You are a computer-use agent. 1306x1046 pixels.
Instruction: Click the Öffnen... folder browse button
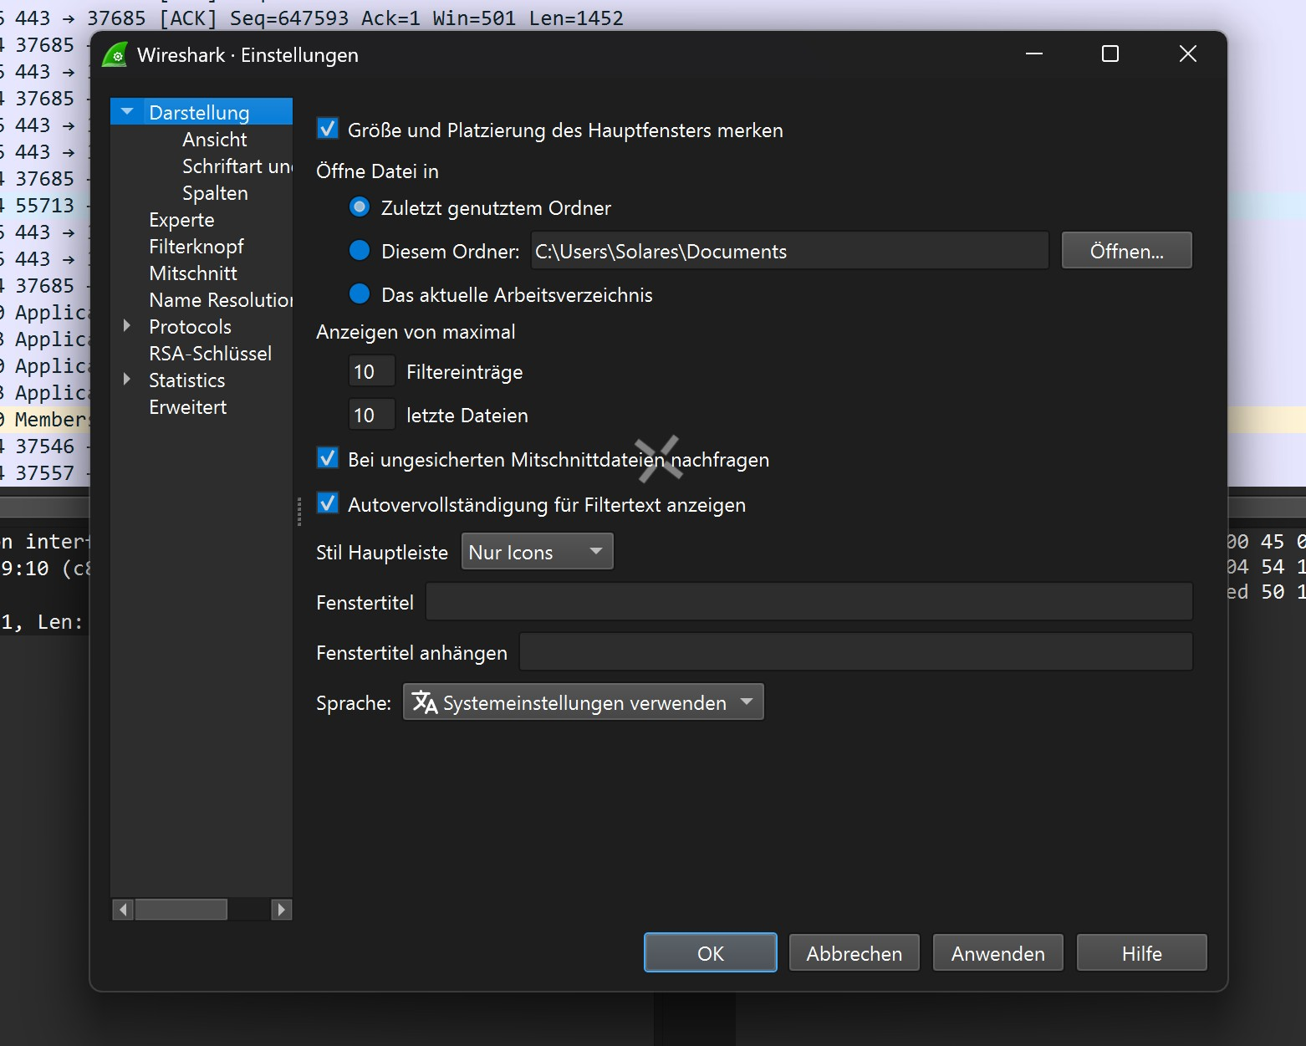1126,251
